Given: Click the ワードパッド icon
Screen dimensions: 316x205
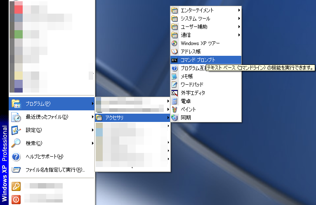Looking at the screenshot, I should (175, 85).
